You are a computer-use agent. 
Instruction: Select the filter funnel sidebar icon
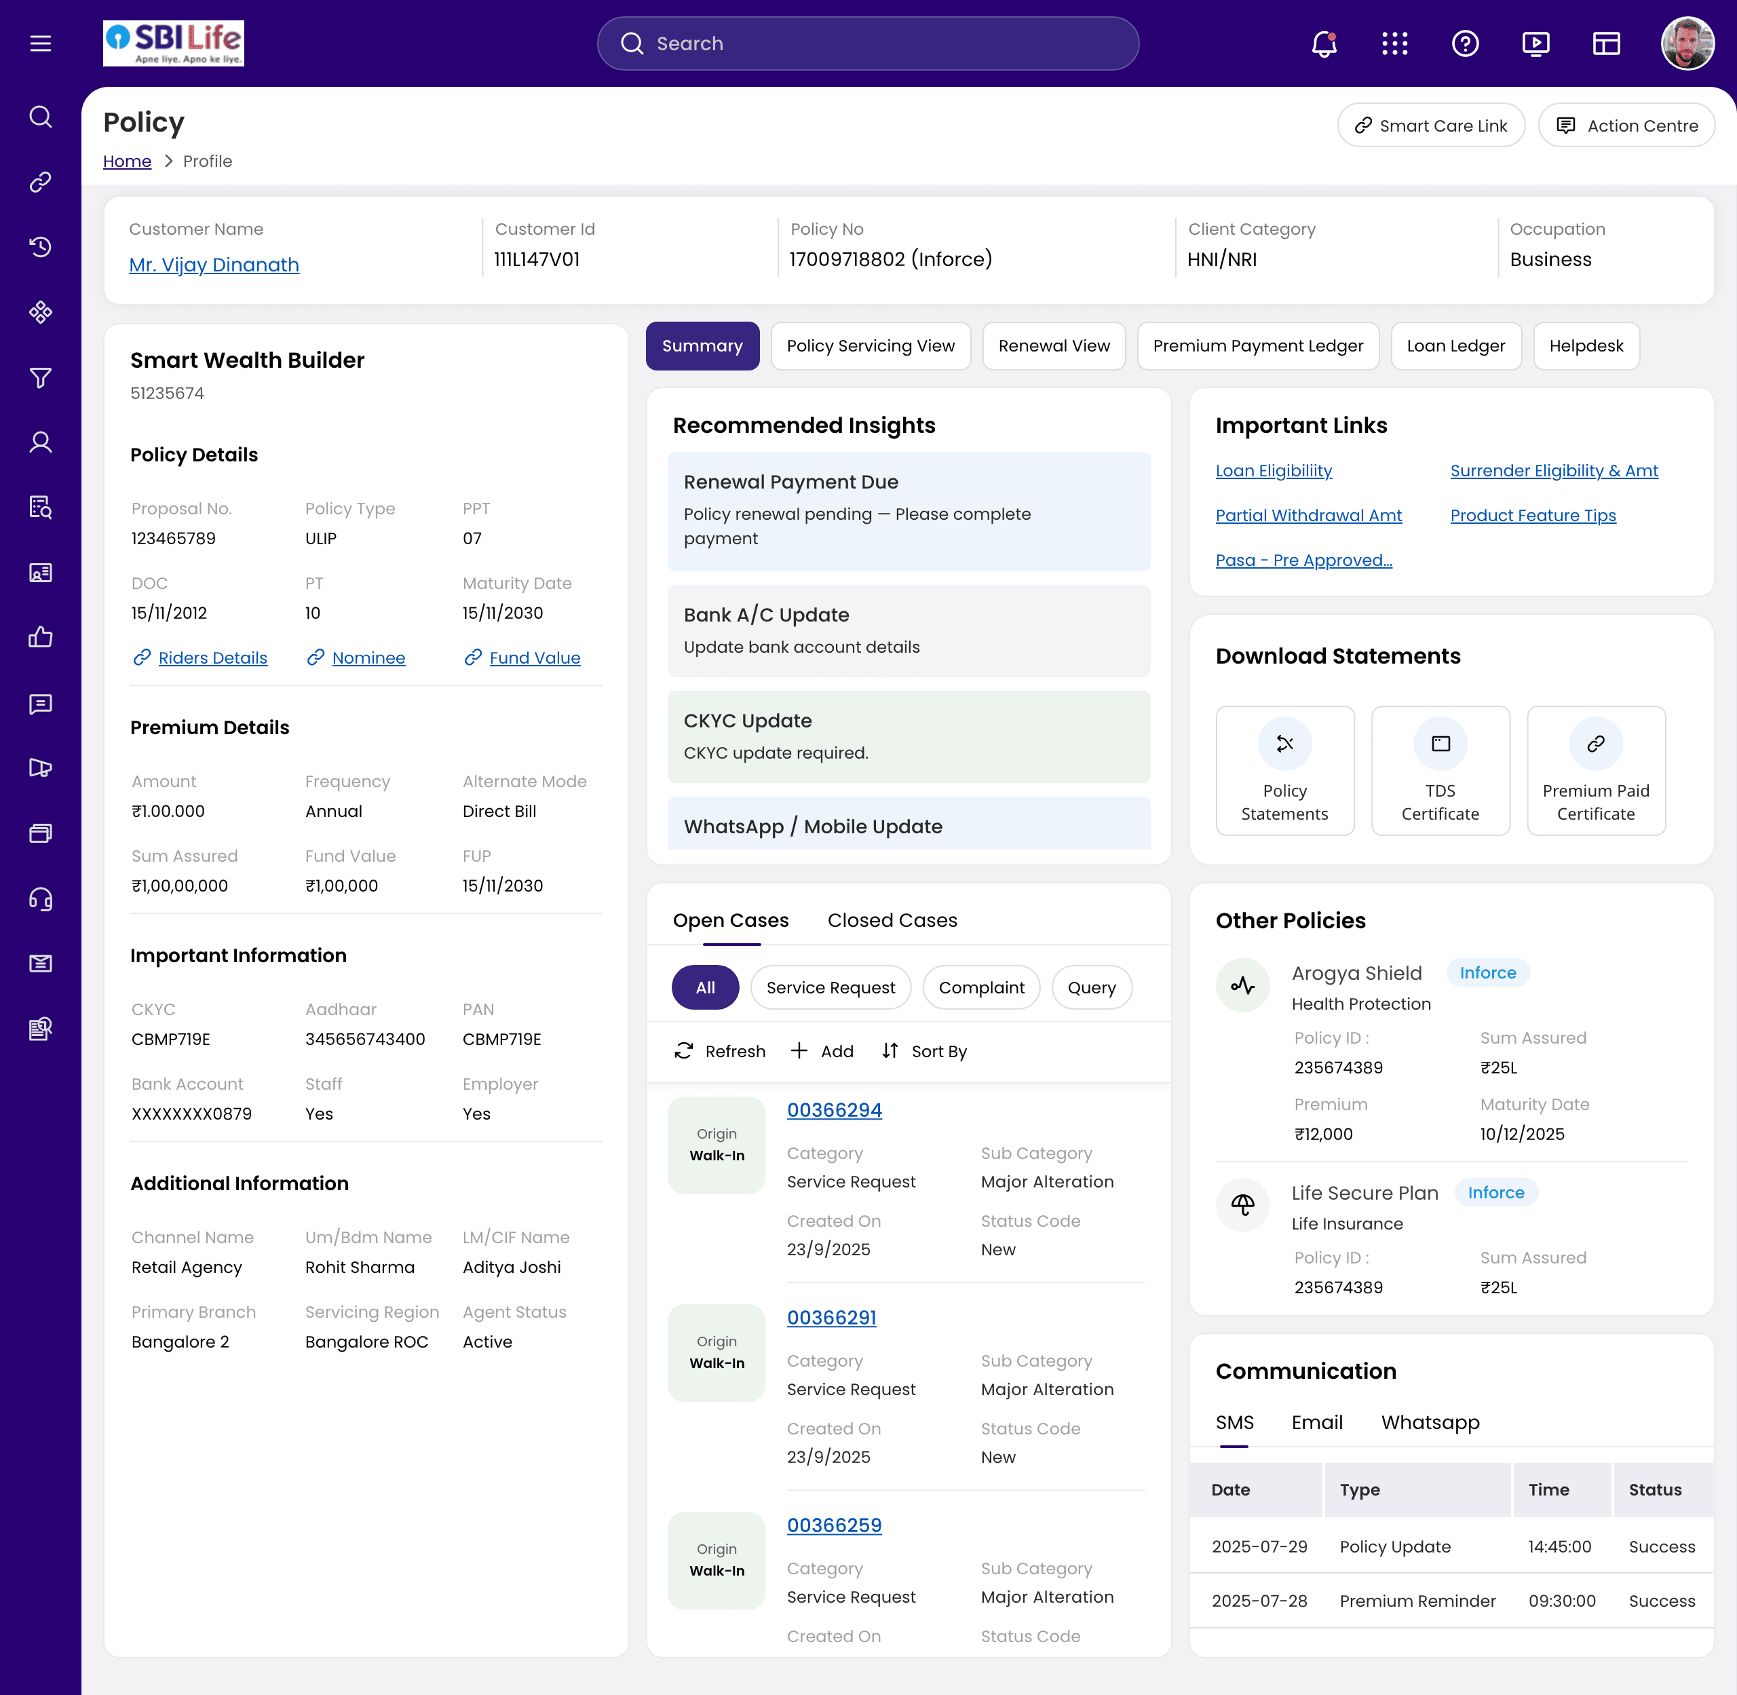coord(41,377)
